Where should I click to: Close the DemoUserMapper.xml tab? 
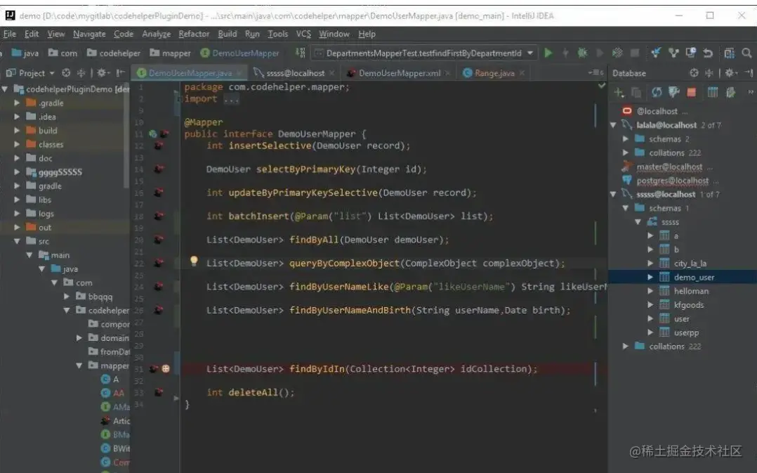tap(447, 73)
